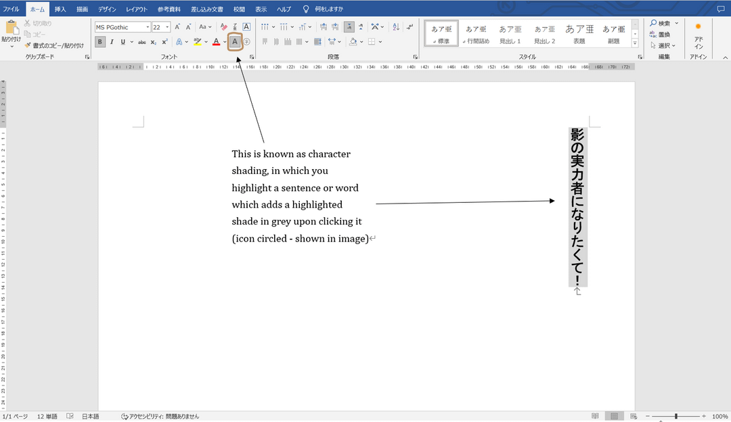731x422 pixels.
Task: Click the character shading icon circled in brown
Action: pos(235,42)
